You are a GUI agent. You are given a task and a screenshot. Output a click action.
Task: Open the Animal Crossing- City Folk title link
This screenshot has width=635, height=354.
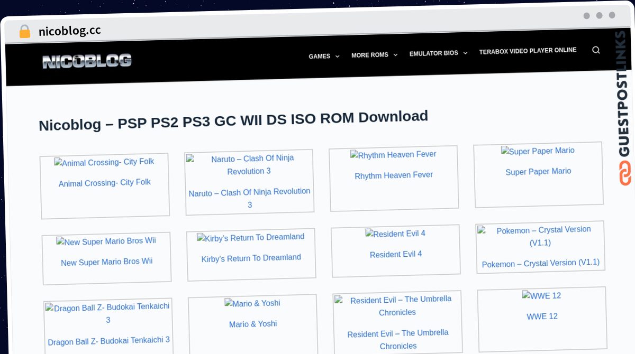105,183
